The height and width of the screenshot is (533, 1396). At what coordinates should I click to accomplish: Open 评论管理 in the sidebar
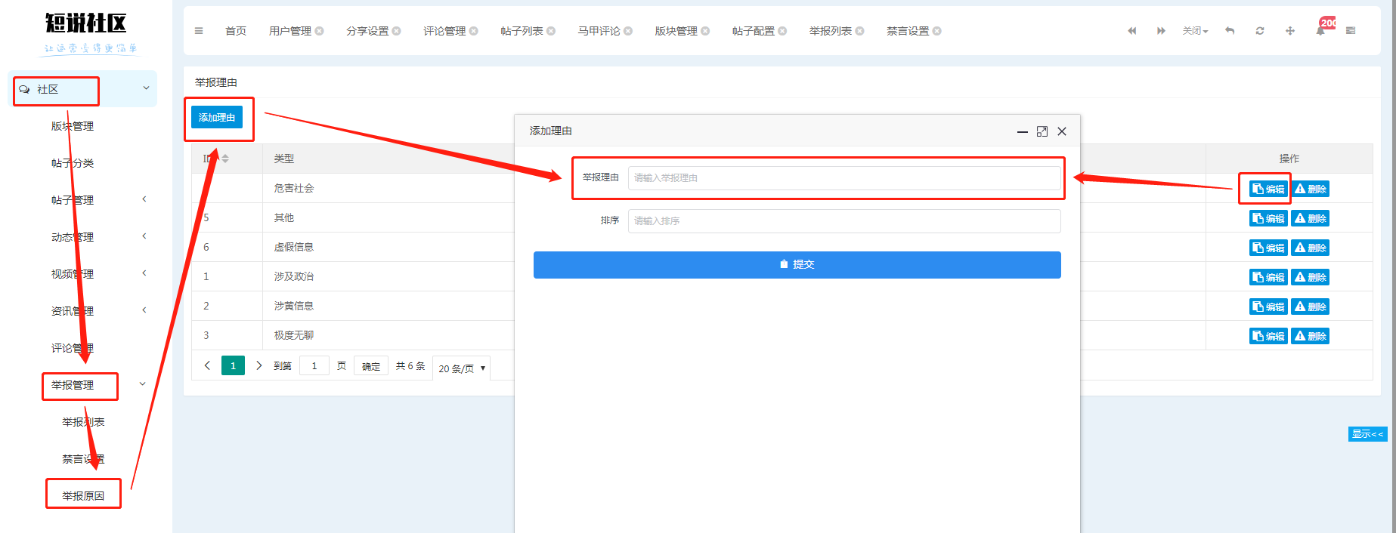(x=73, y=348)
